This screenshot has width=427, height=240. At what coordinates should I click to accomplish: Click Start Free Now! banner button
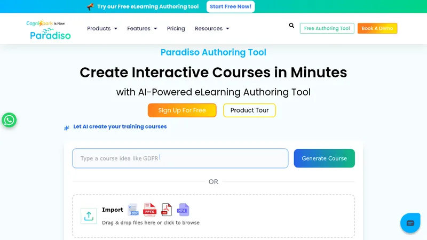pyautogui.click(x=231, y=6)
